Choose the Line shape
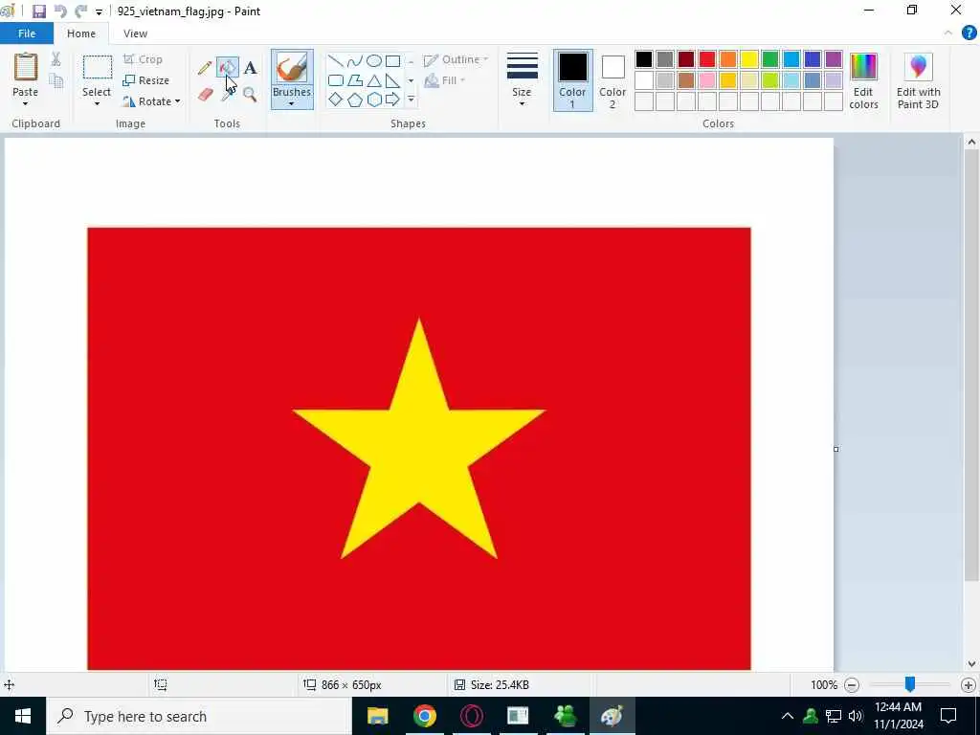Viewport: 980px width, 735px height. tap(336, 60)
